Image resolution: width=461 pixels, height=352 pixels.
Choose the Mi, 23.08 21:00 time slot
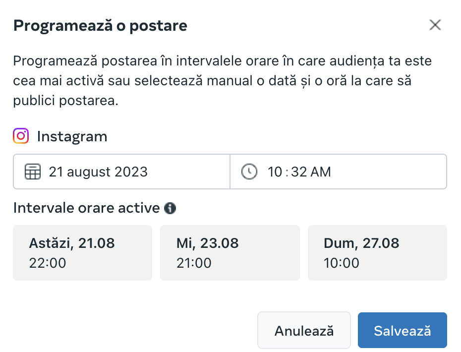230,253
